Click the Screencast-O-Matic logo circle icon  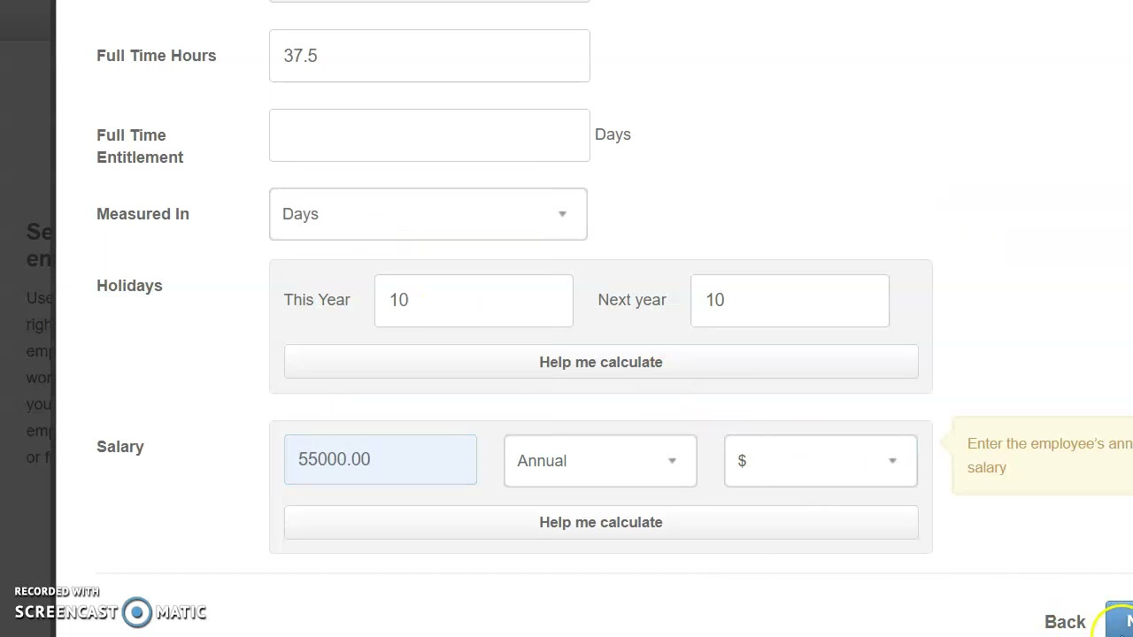point(137,612)
